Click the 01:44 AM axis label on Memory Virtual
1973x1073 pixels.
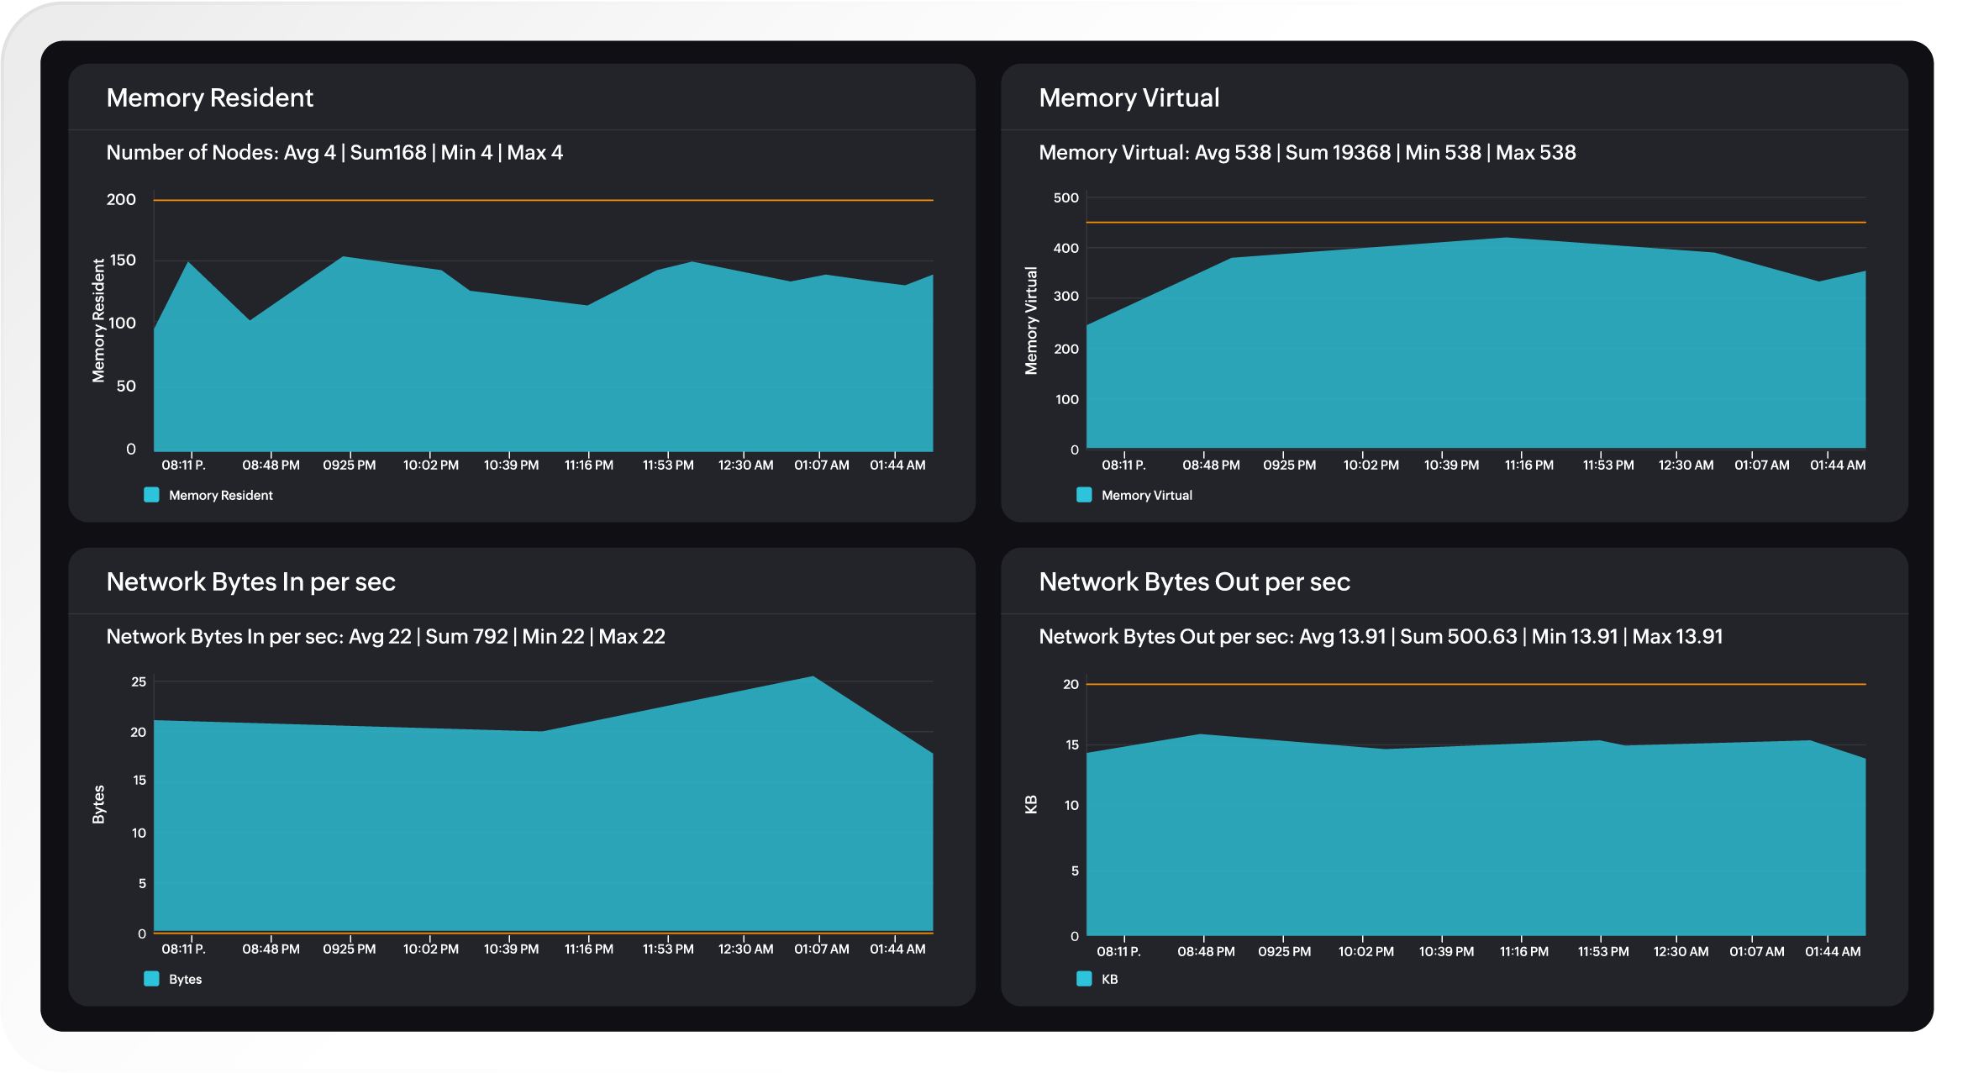[1837, 464]
